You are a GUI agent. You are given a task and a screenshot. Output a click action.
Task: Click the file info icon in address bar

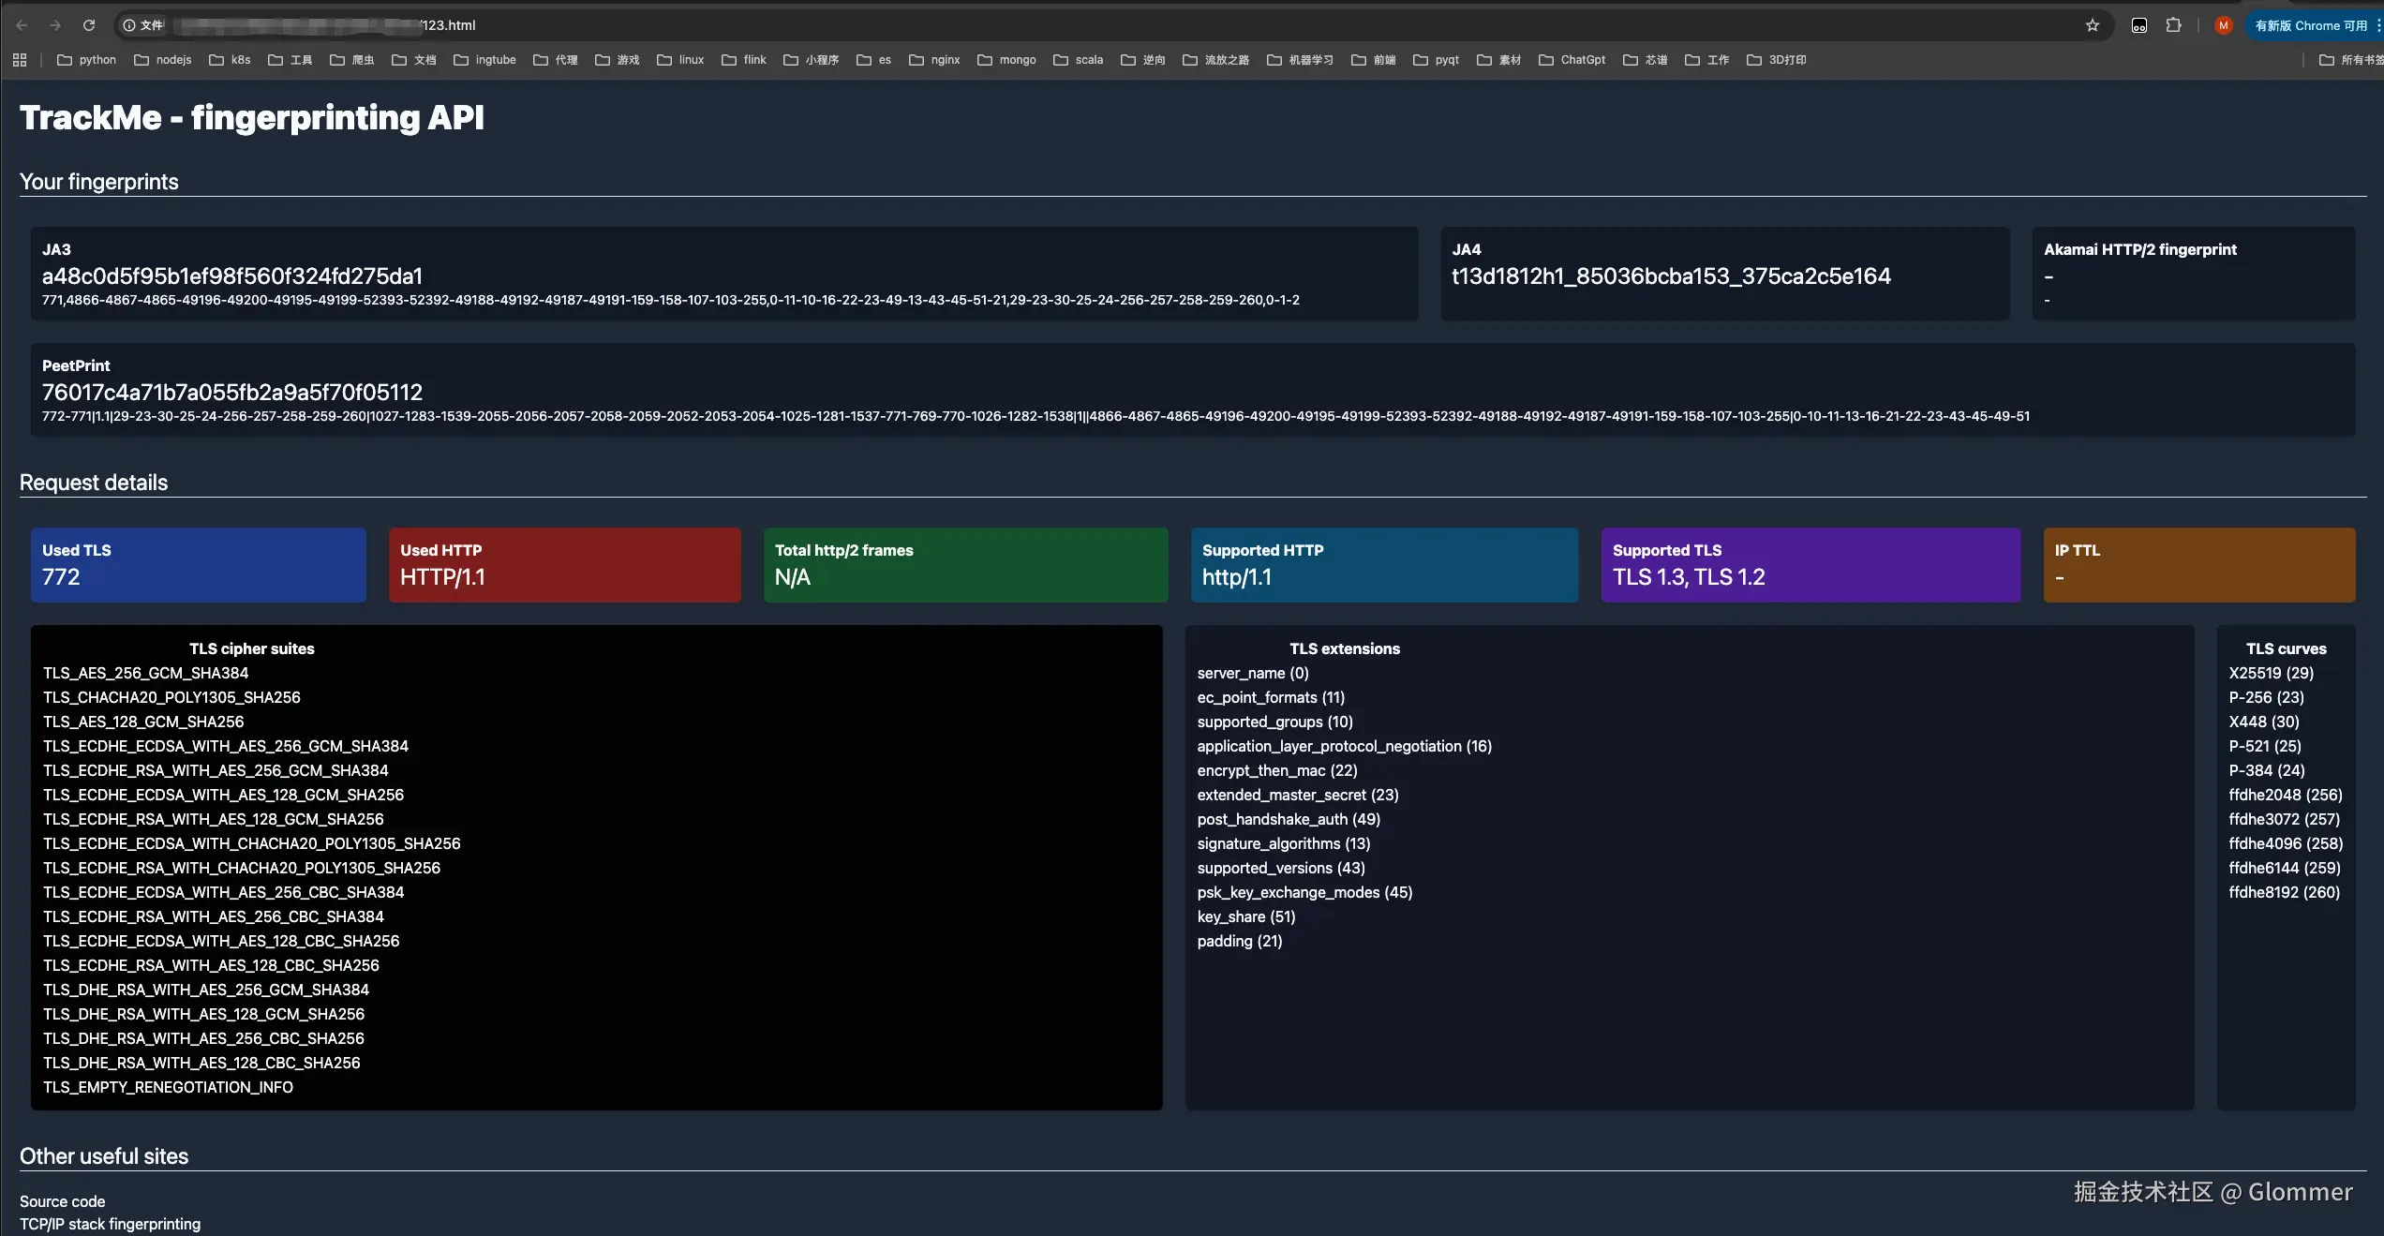130,25
